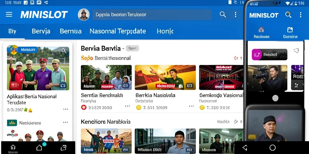Open the hamburger menu beside MINISLOT
The height and width of the screenshot is (154, 309).
[x=9, y=14]
